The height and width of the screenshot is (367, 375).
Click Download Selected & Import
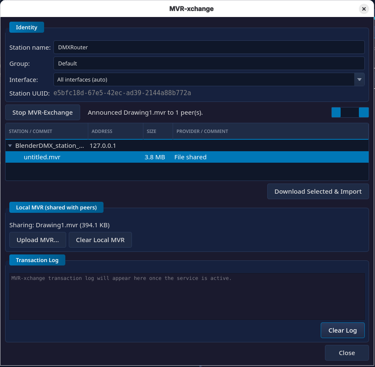click(318, 192)
